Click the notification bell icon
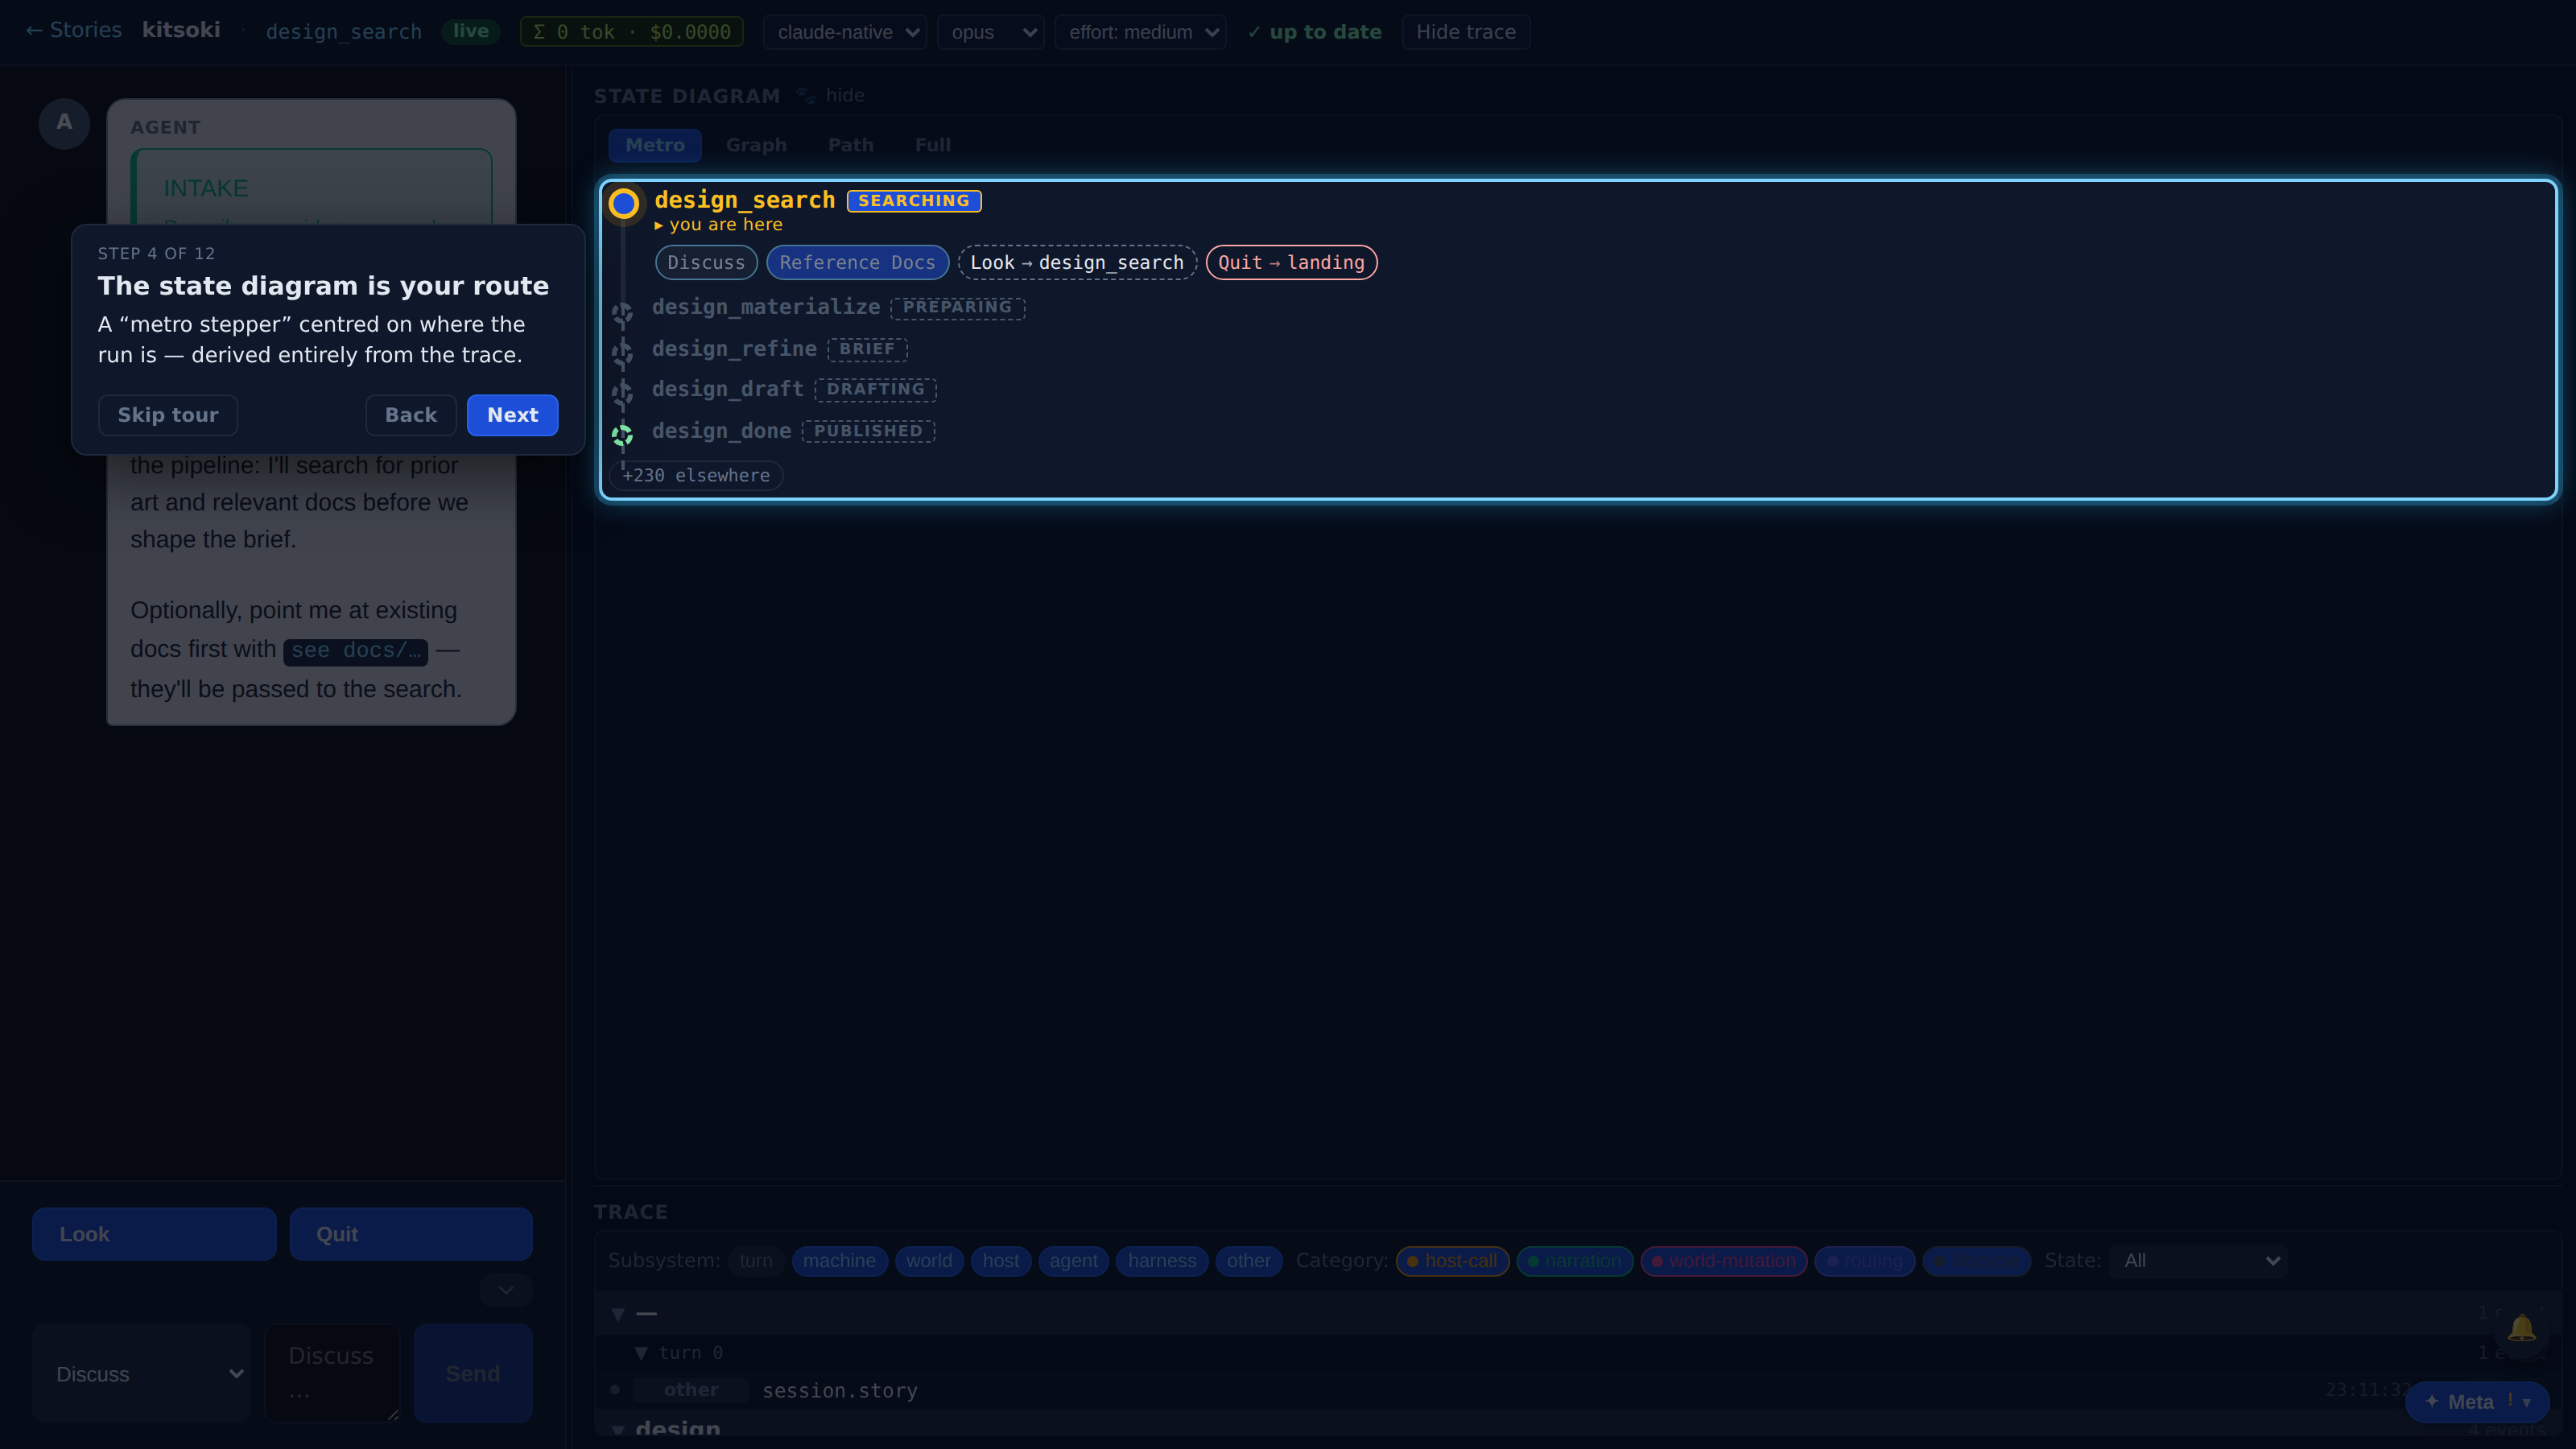 tap(2521, 1328)
